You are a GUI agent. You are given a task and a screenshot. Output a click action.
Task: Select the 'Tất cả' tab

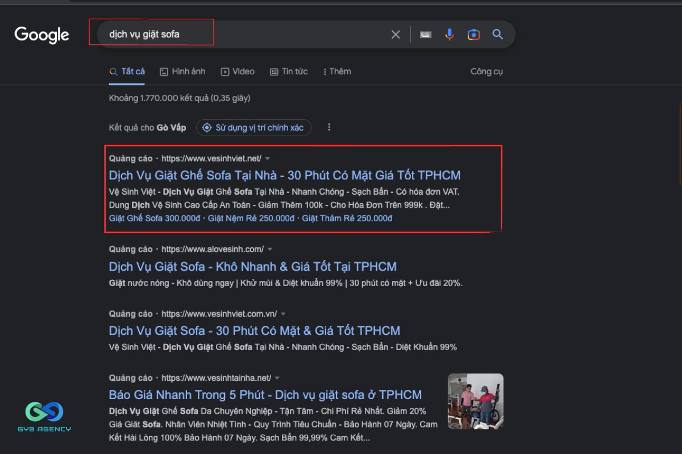tap(127, 72)
